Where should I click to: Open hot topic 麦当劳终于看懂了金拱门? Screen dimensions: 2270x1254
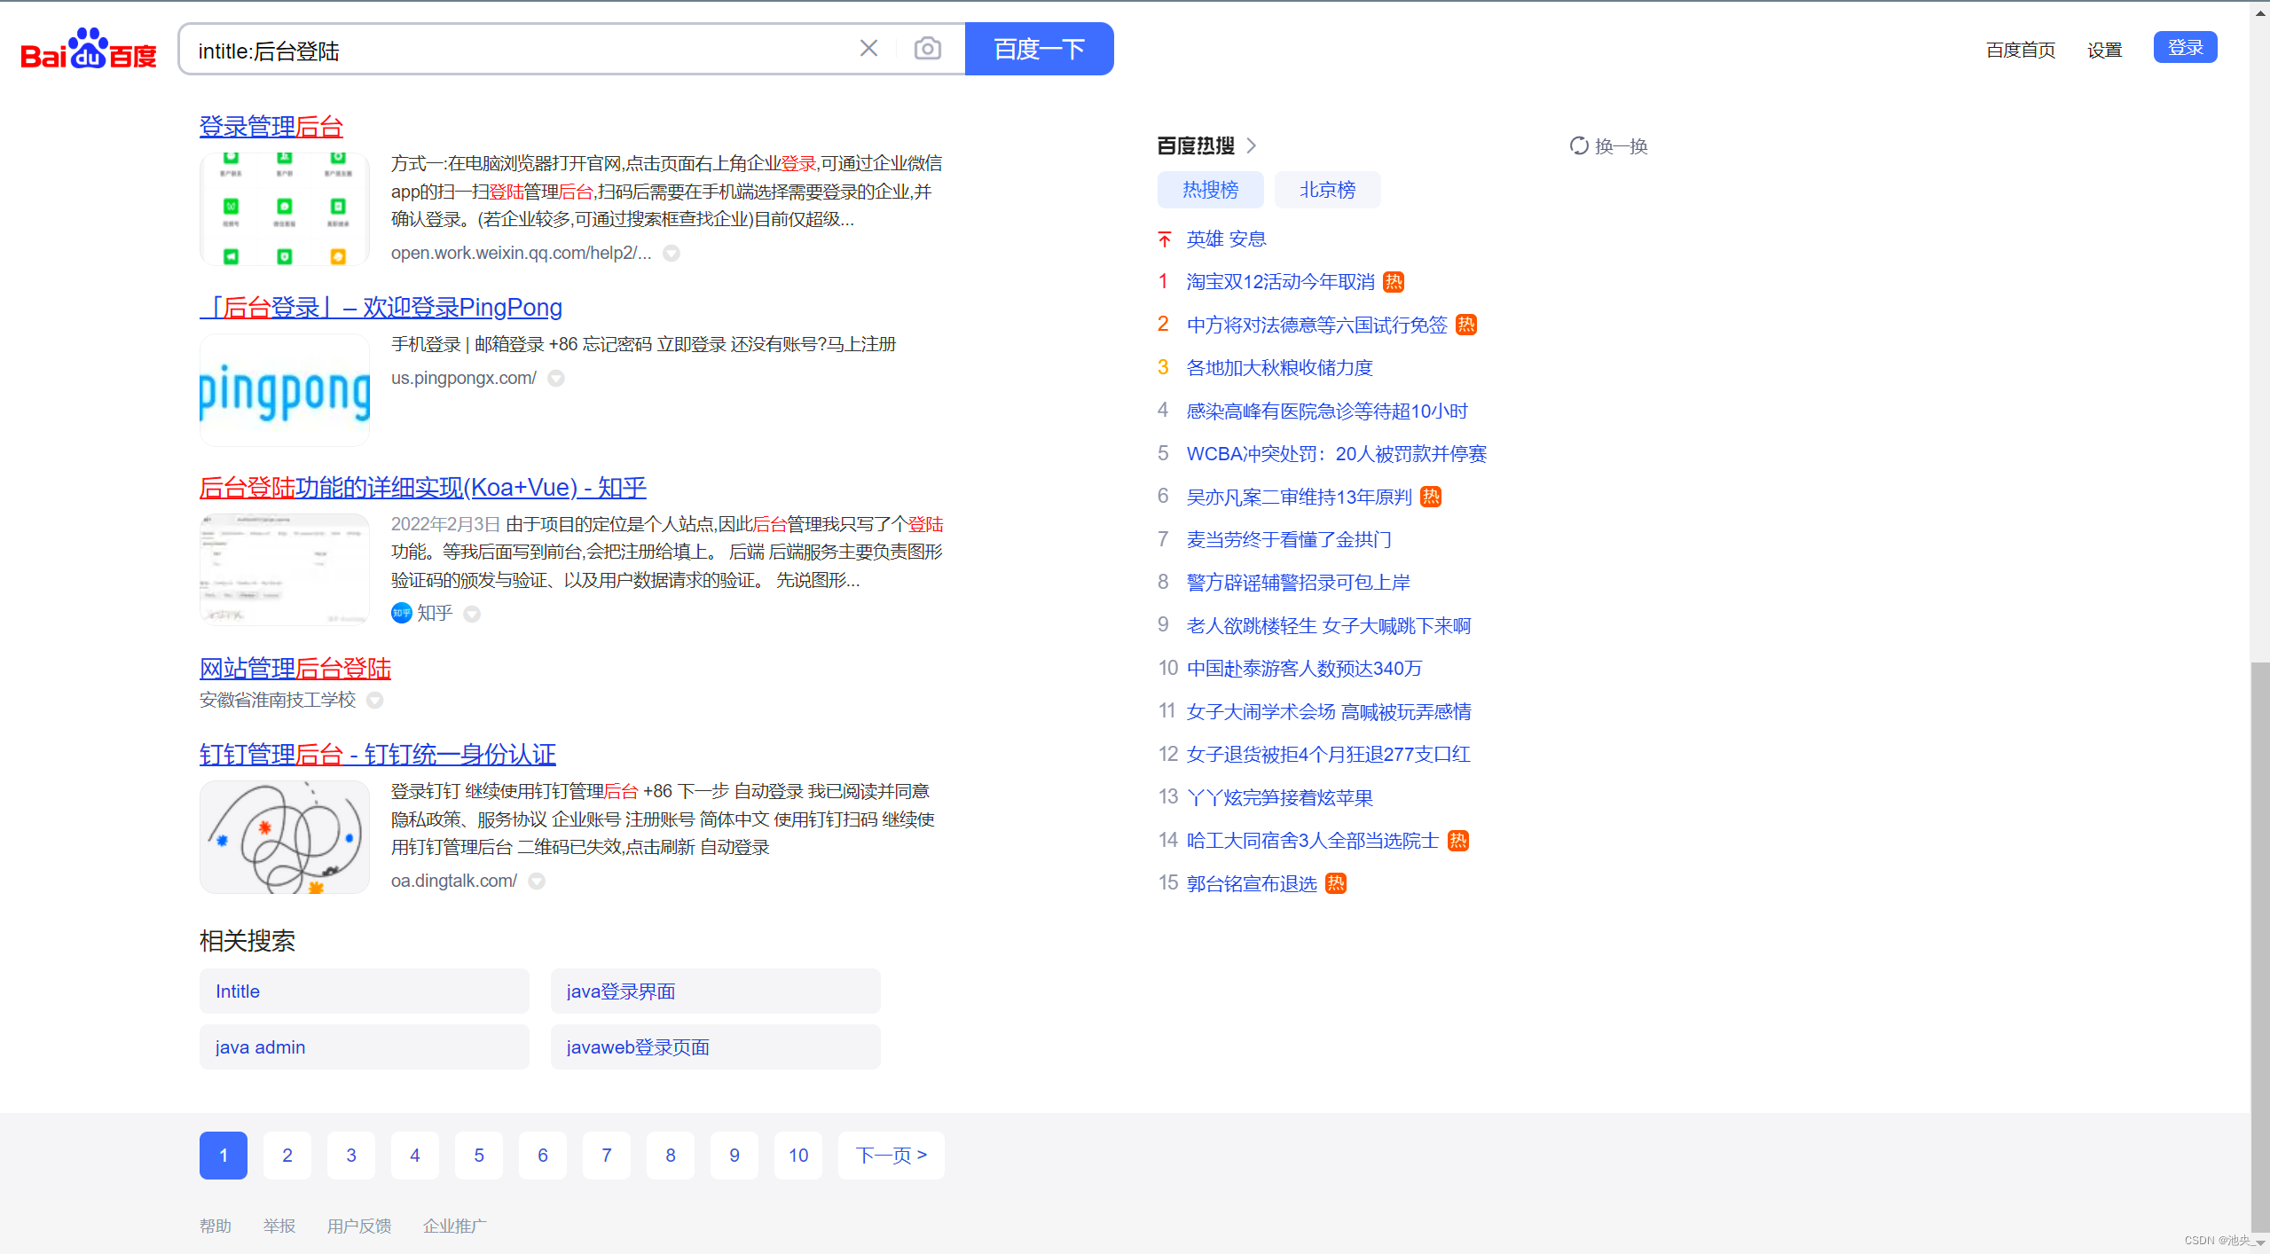pos(1290,539)
